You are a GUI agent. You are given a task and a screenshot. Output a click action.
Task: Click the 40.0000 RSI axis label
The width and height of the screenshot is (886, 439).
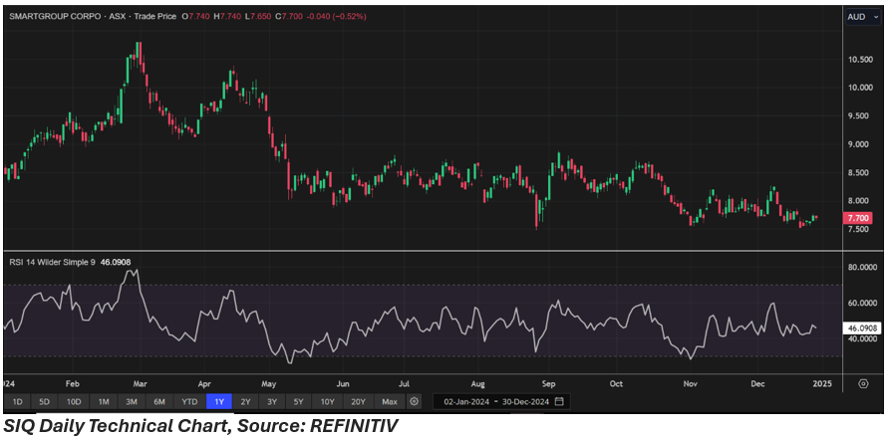click(x=861, y=338)
